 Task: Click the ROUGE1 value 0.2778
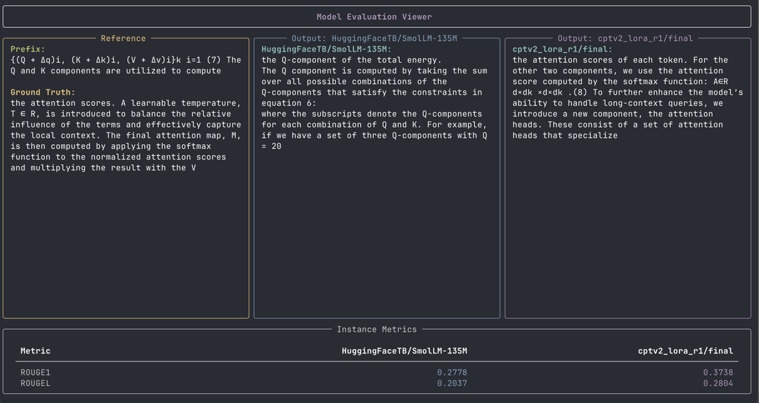tap(452, 373)
